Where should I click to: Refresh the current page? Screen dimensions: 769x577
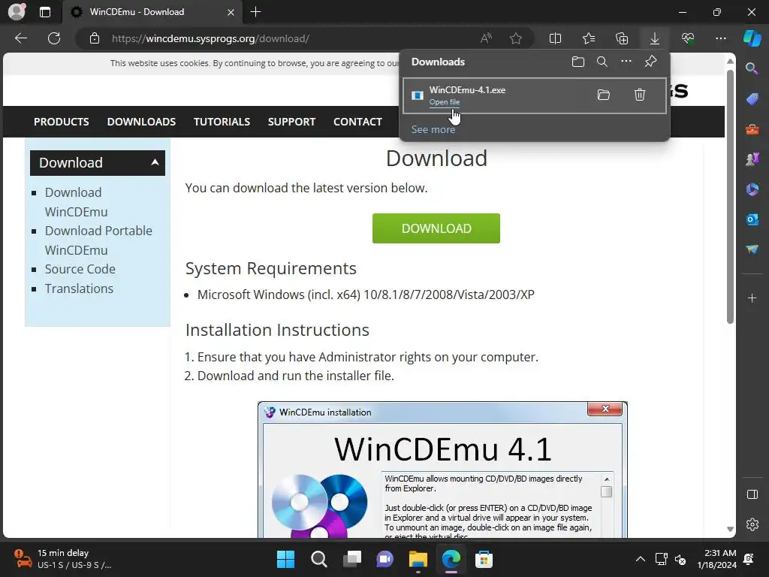(54, 38)
